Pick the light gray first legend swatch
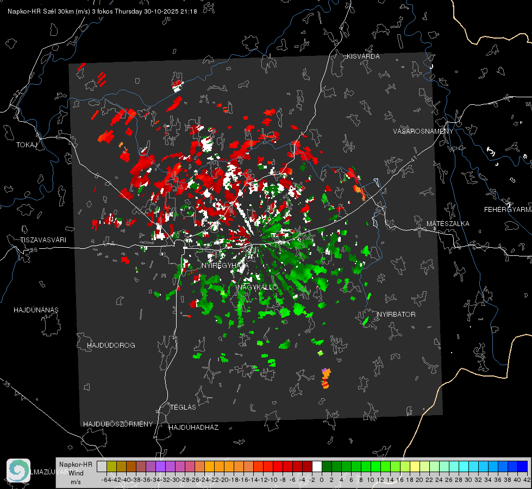Viewport: 532px width, 489px height. pyautogui.click(x=102, y=466)
